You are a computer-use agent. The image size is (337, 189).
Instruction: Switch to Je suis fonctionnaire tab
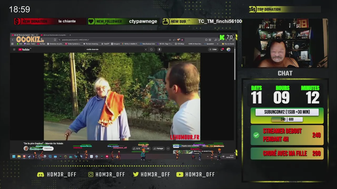pyautogui.click(x=54, y=35)
